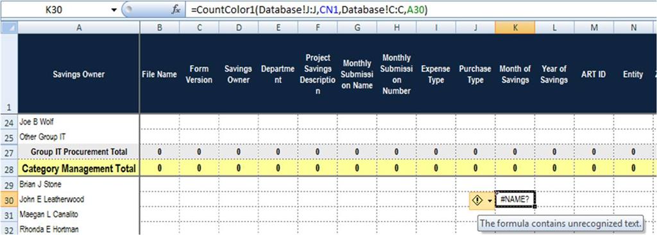657x235 pixels.
Task: Select the Group IT Procurement Total cell
Action: tap(79, 152)
